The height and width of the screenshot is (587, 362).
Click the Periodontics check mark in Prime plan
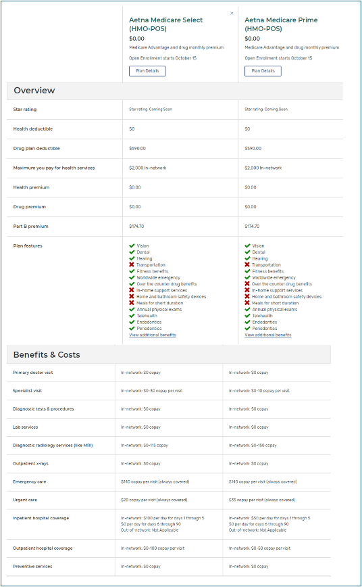247,328
